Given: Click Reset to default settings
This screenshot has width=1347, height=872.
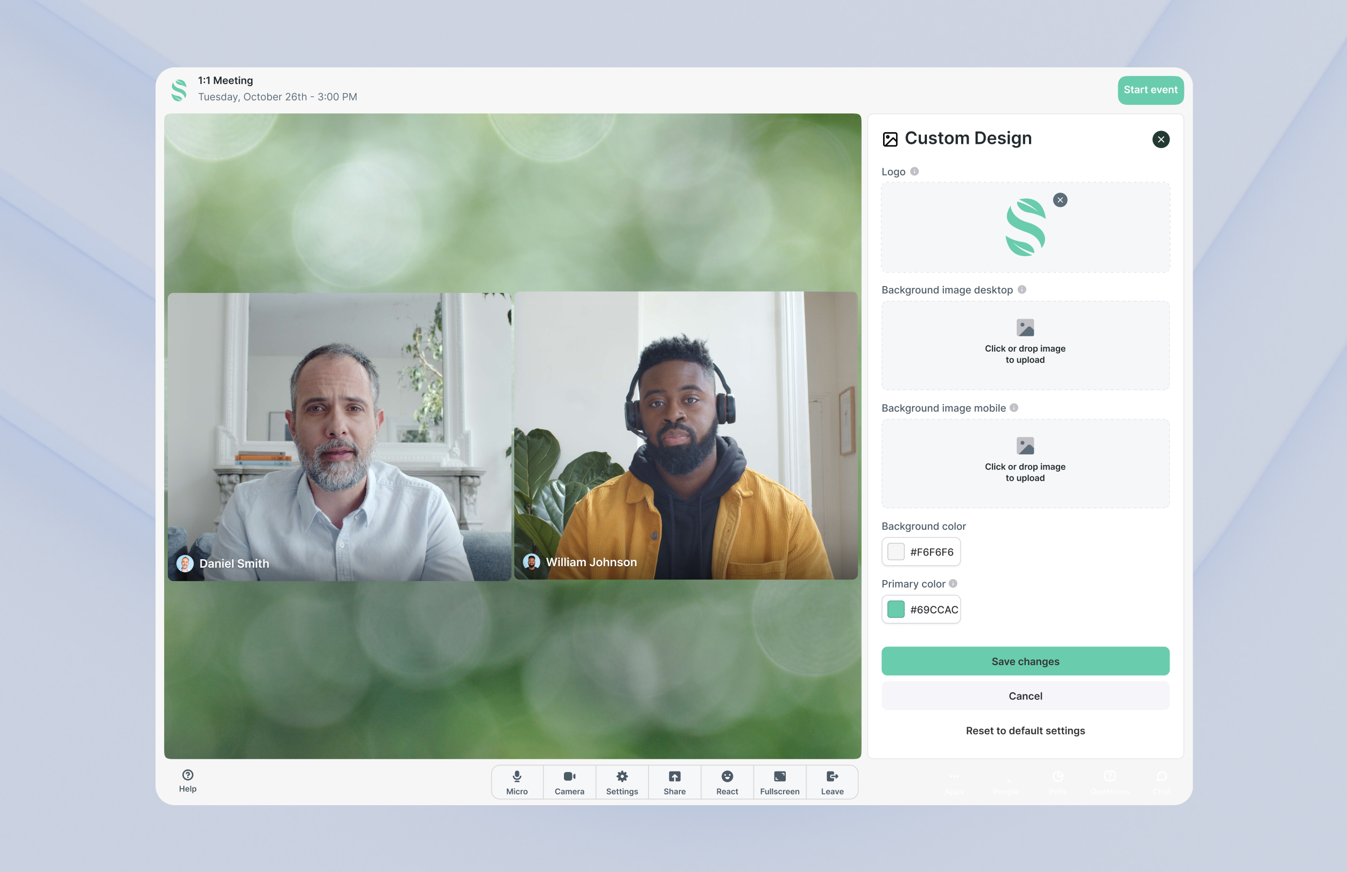Looking at the screenshot, I should pos(1025,730).
